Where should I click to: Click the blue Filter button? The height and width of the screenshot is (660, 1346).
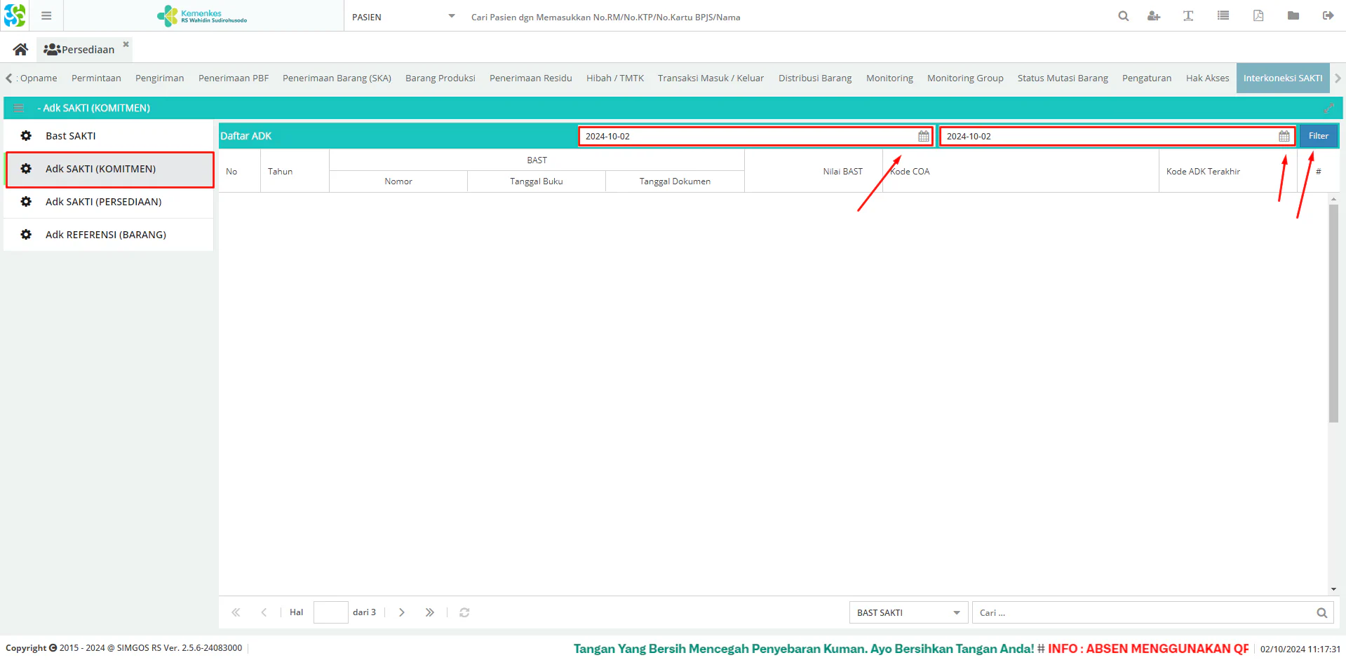pyautogui.click(x=1318, y=136)
